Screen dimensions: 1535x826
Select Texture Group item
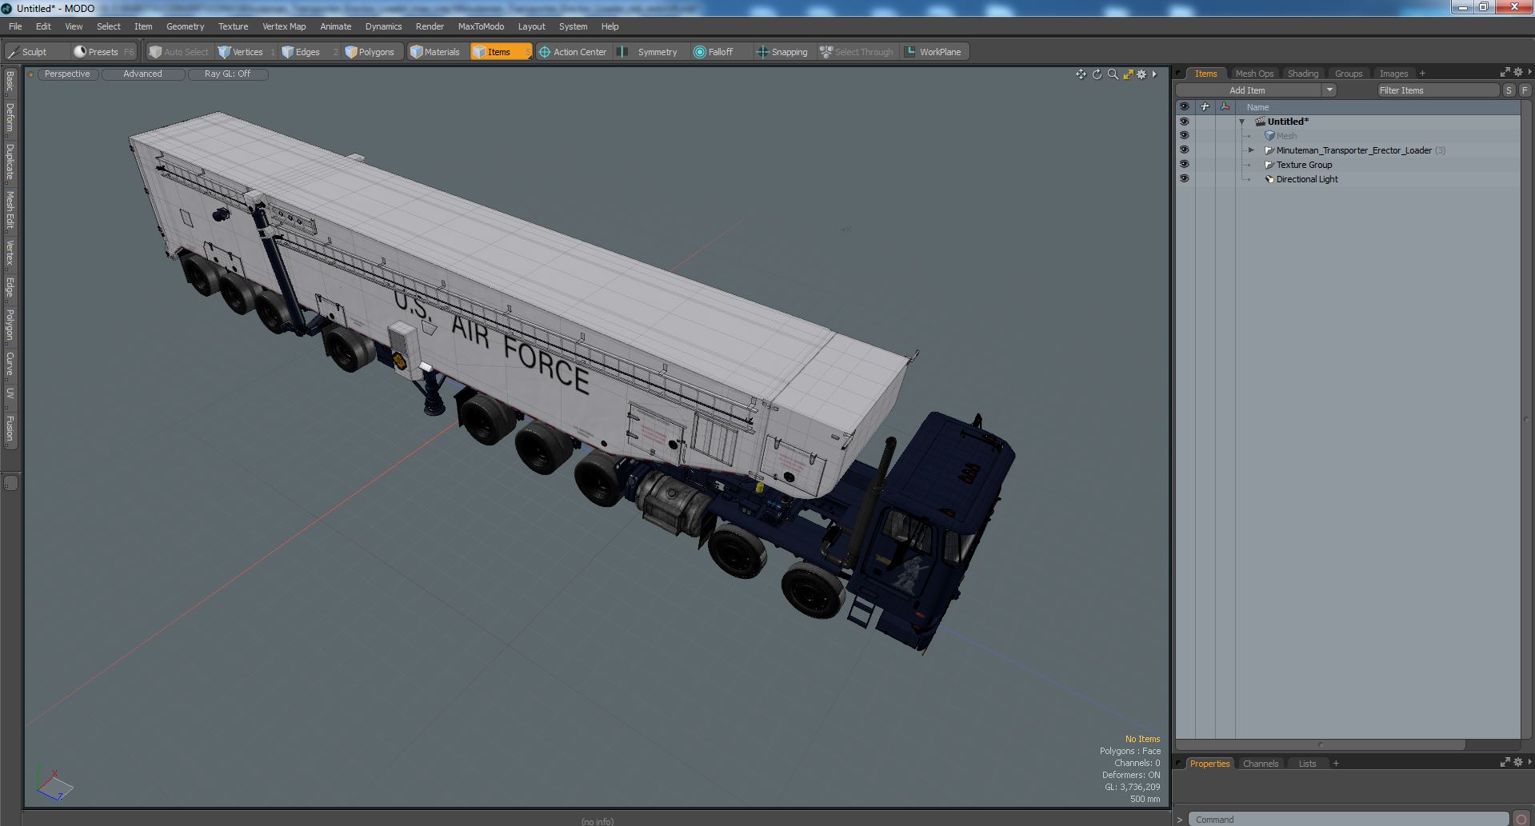(1304, 165)
